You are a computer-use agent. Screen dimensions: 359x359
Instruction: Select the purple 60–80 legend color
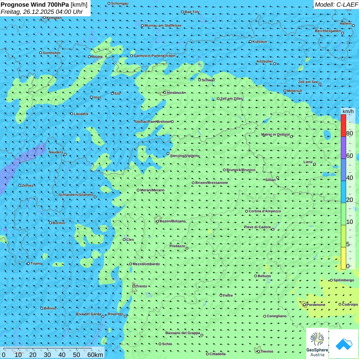pyautogui.click(x=343, y=148)
